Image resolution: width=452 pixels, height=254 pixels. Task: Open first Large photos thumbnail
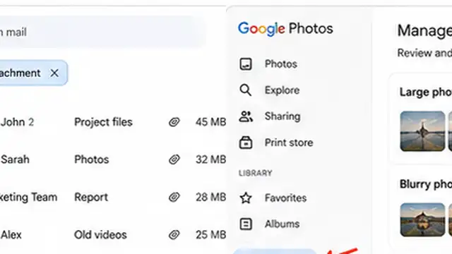422,131
